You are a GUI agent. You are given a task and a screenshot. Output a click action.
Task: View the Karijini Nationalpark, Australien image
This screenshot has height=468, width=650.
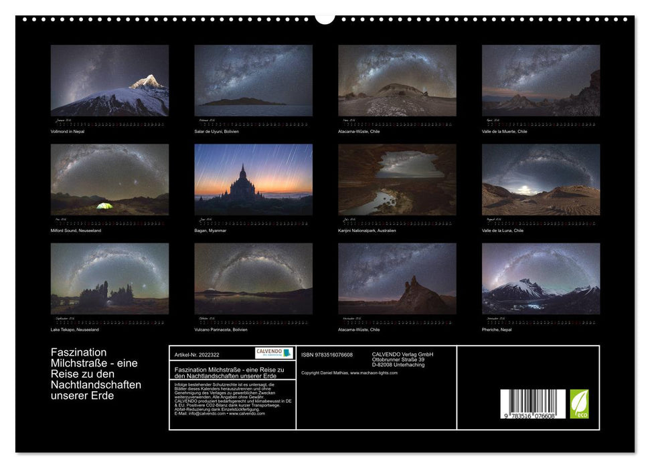[x=397, y=179]
